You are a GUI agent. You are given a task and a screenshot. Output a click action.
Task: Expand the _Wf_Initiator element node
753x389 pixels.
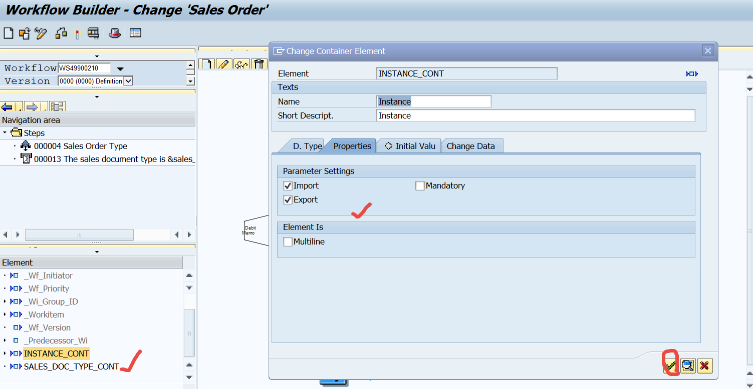click(5, 275)
